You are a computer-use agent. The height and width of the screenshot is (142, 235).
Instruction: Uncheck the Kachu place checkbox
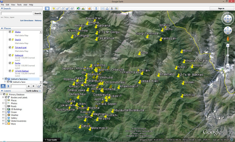10,63
